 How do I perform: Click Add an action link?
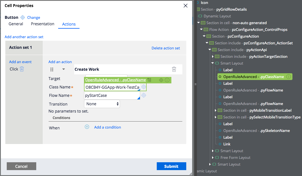(x=60, y=62)
